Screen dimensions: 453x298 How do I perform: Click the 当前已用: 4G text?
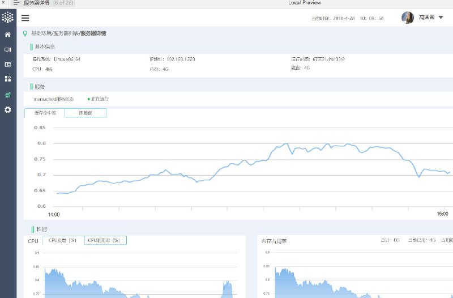(x=421, y=240)
